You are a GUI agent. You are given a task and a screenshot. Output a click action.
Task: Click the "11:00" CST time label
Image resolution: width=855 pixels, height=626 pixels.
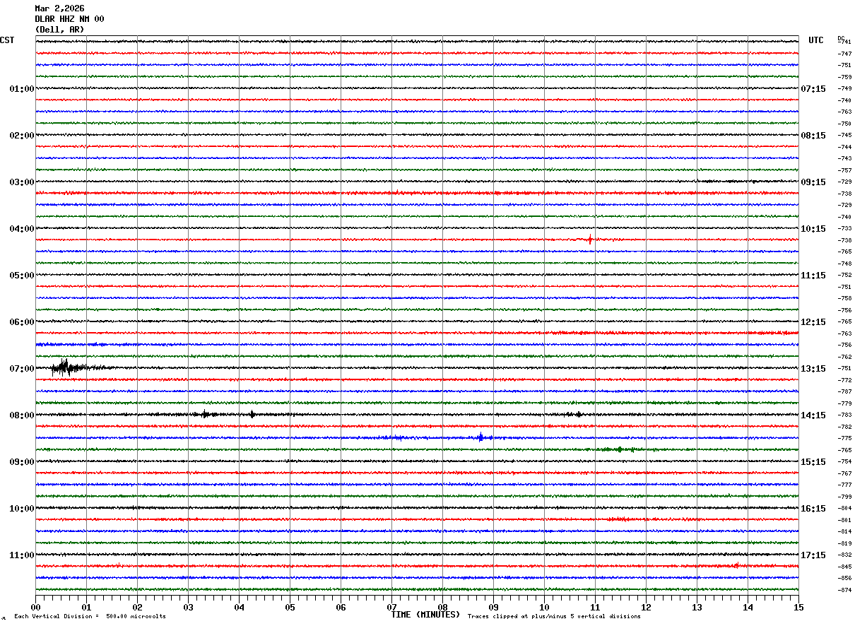point(22,555)
